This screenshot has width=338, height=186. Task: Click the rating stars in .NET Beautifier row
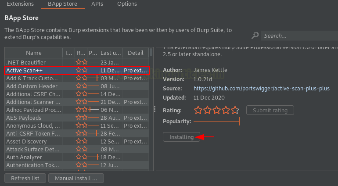pyautogui.click(x=81, y=62)
